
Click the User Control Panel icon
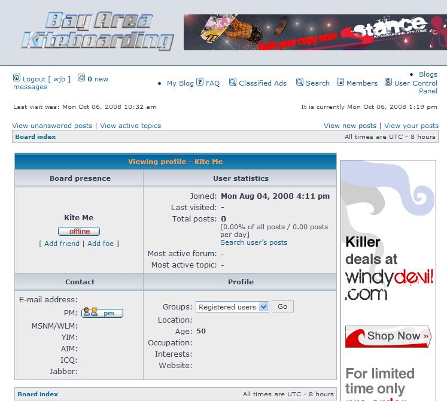(388, 82)
